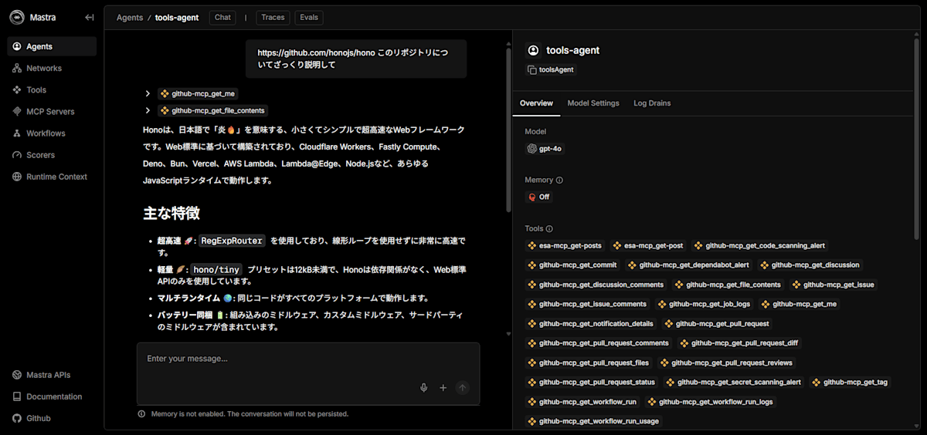
Task: Open the esa-mcp_get-post tool
Action: click(x=649, y=245)
